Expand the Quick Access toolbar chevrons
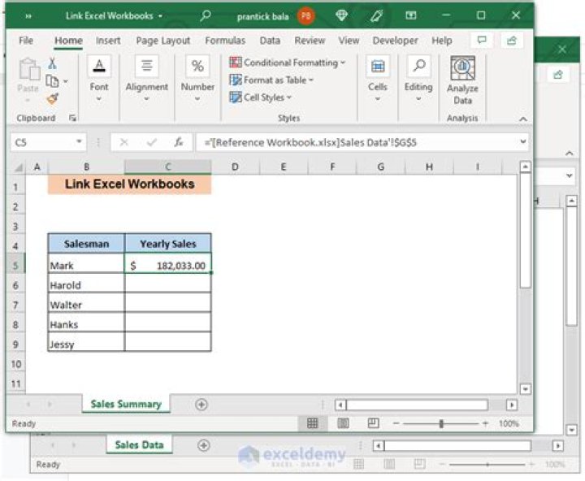Viewport: 585px width, 481px height. point(28,16)
